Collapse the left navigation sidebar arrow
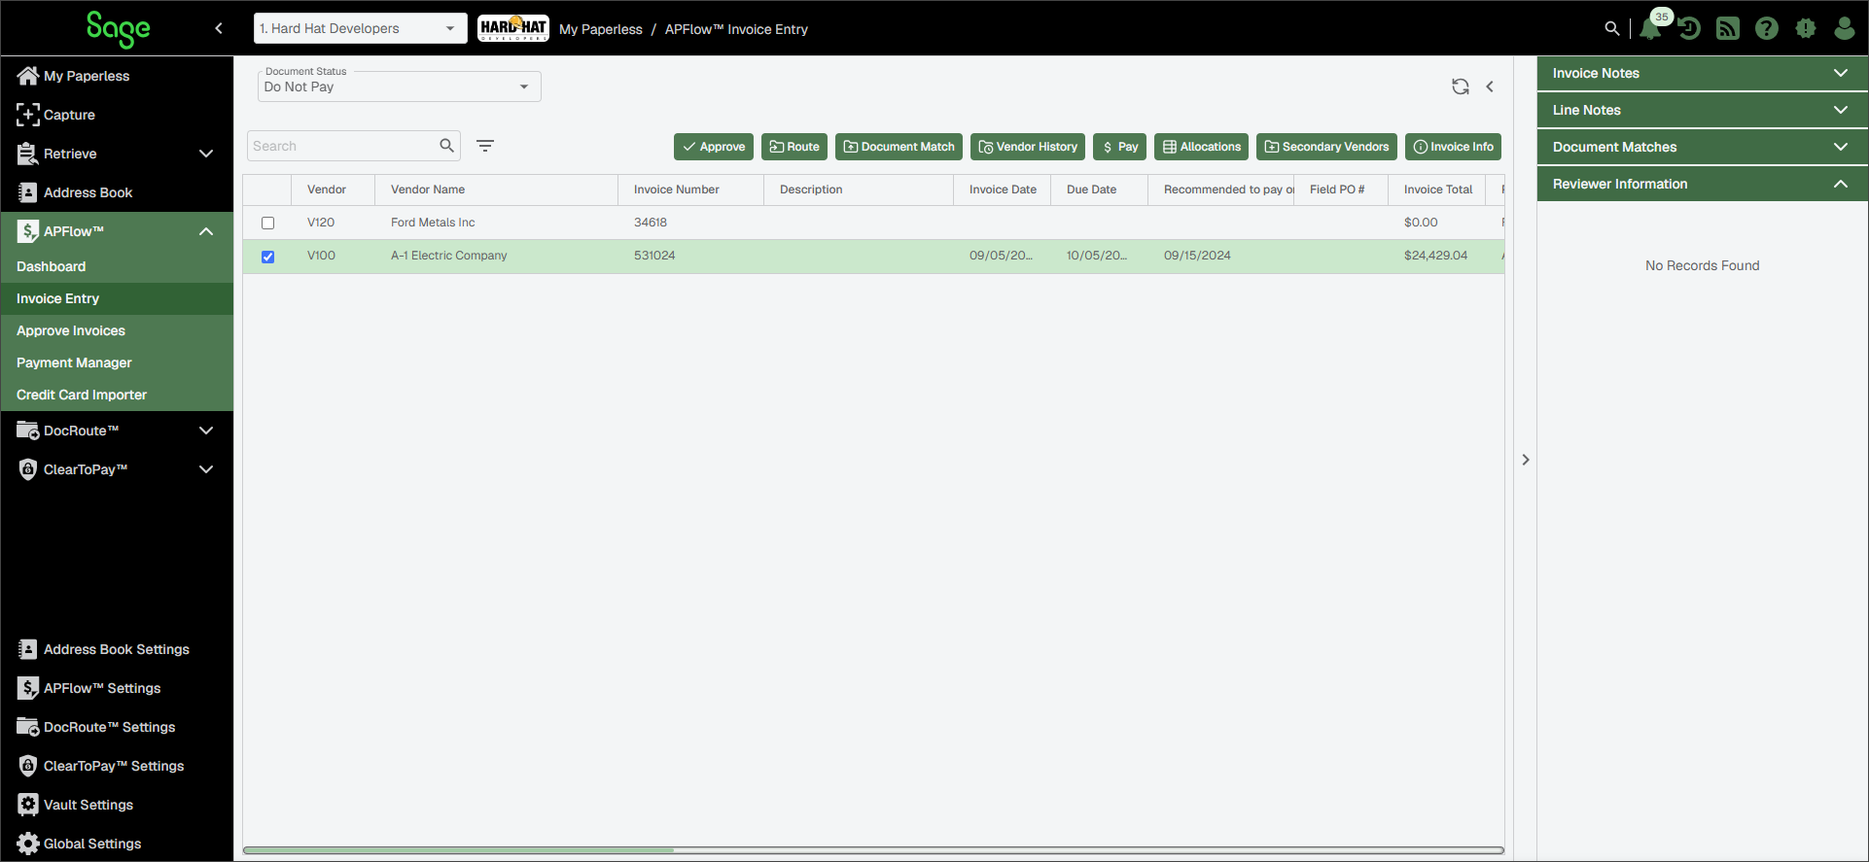 (x=219, y=28)
